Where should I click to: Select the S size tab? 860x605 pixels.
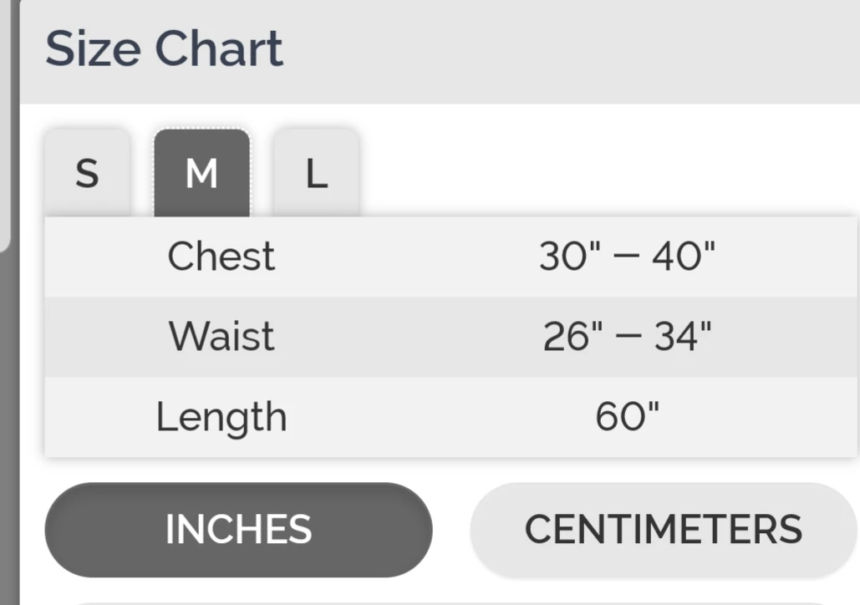(x=87, y=174)
